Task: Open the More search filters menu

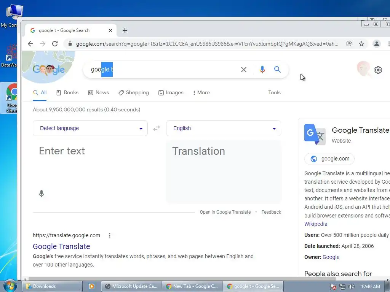Action: [x=201, y=93]
